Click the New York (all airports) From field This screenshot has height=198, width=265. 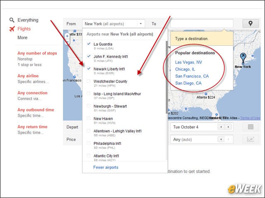(x=113, y=24)
